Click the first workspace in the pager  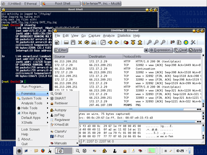click(x=60, y=151)
